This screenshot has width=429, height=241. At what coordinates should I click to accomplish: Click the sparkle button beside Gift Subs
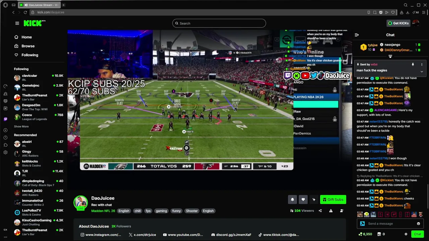314,199
